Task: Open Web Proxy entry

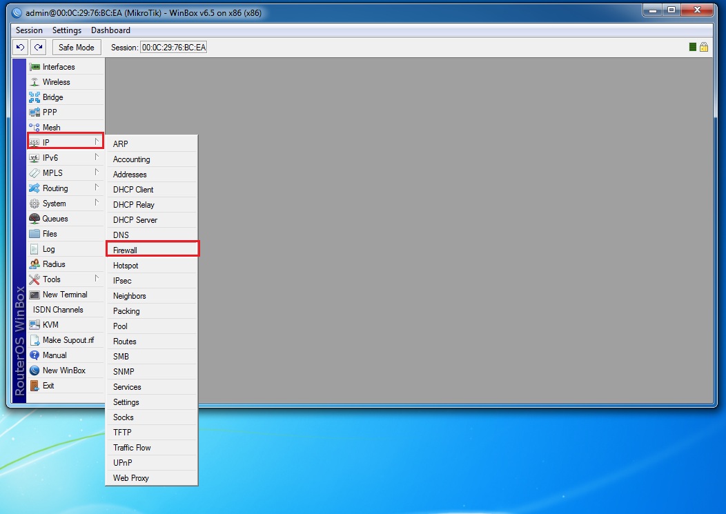Action: click(152, 478)
